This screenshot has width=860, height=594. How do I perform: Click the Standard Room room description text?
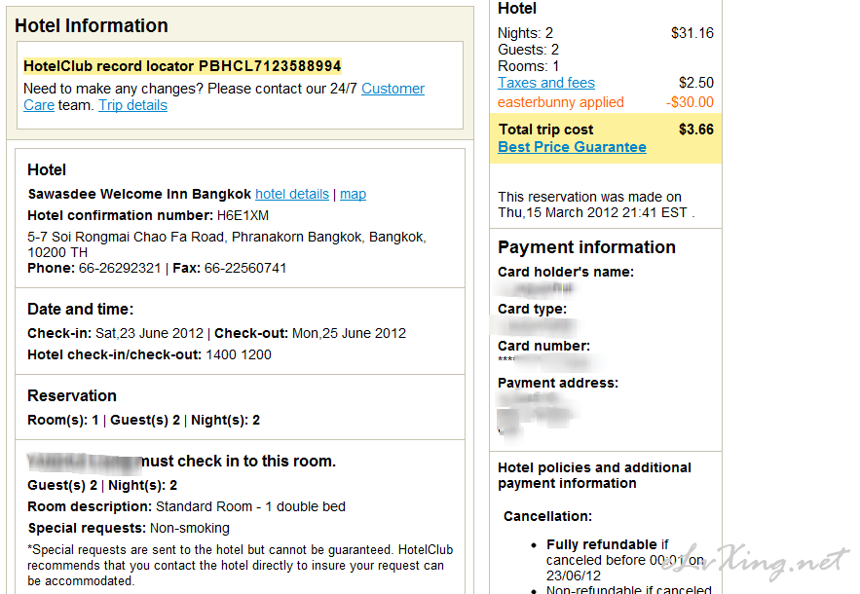[x=250, y=506]
